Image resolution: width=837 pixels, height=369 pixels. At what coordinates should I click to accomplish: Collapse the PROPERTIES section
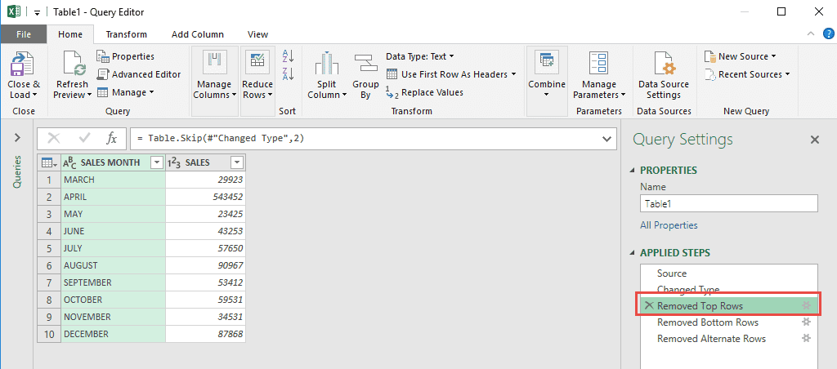coord(633,171)
